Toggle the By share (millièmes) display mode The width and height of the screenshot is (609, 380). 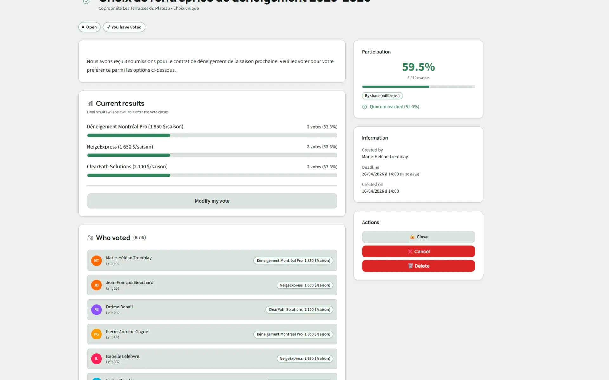[382, 96]
